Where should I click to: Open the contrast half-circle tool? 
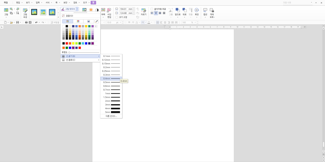click(97, 10)
